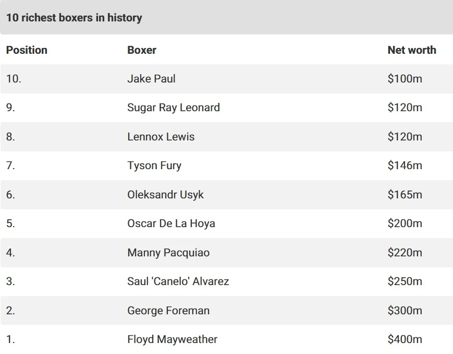453x354 pixels.
Task: Click on Sugar Ray Leonard's name
Action: point(174,108)
